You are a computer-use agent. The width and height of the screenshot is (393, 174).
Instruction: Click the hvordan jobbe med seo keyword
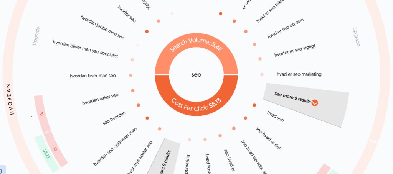(x=102, y=27)
